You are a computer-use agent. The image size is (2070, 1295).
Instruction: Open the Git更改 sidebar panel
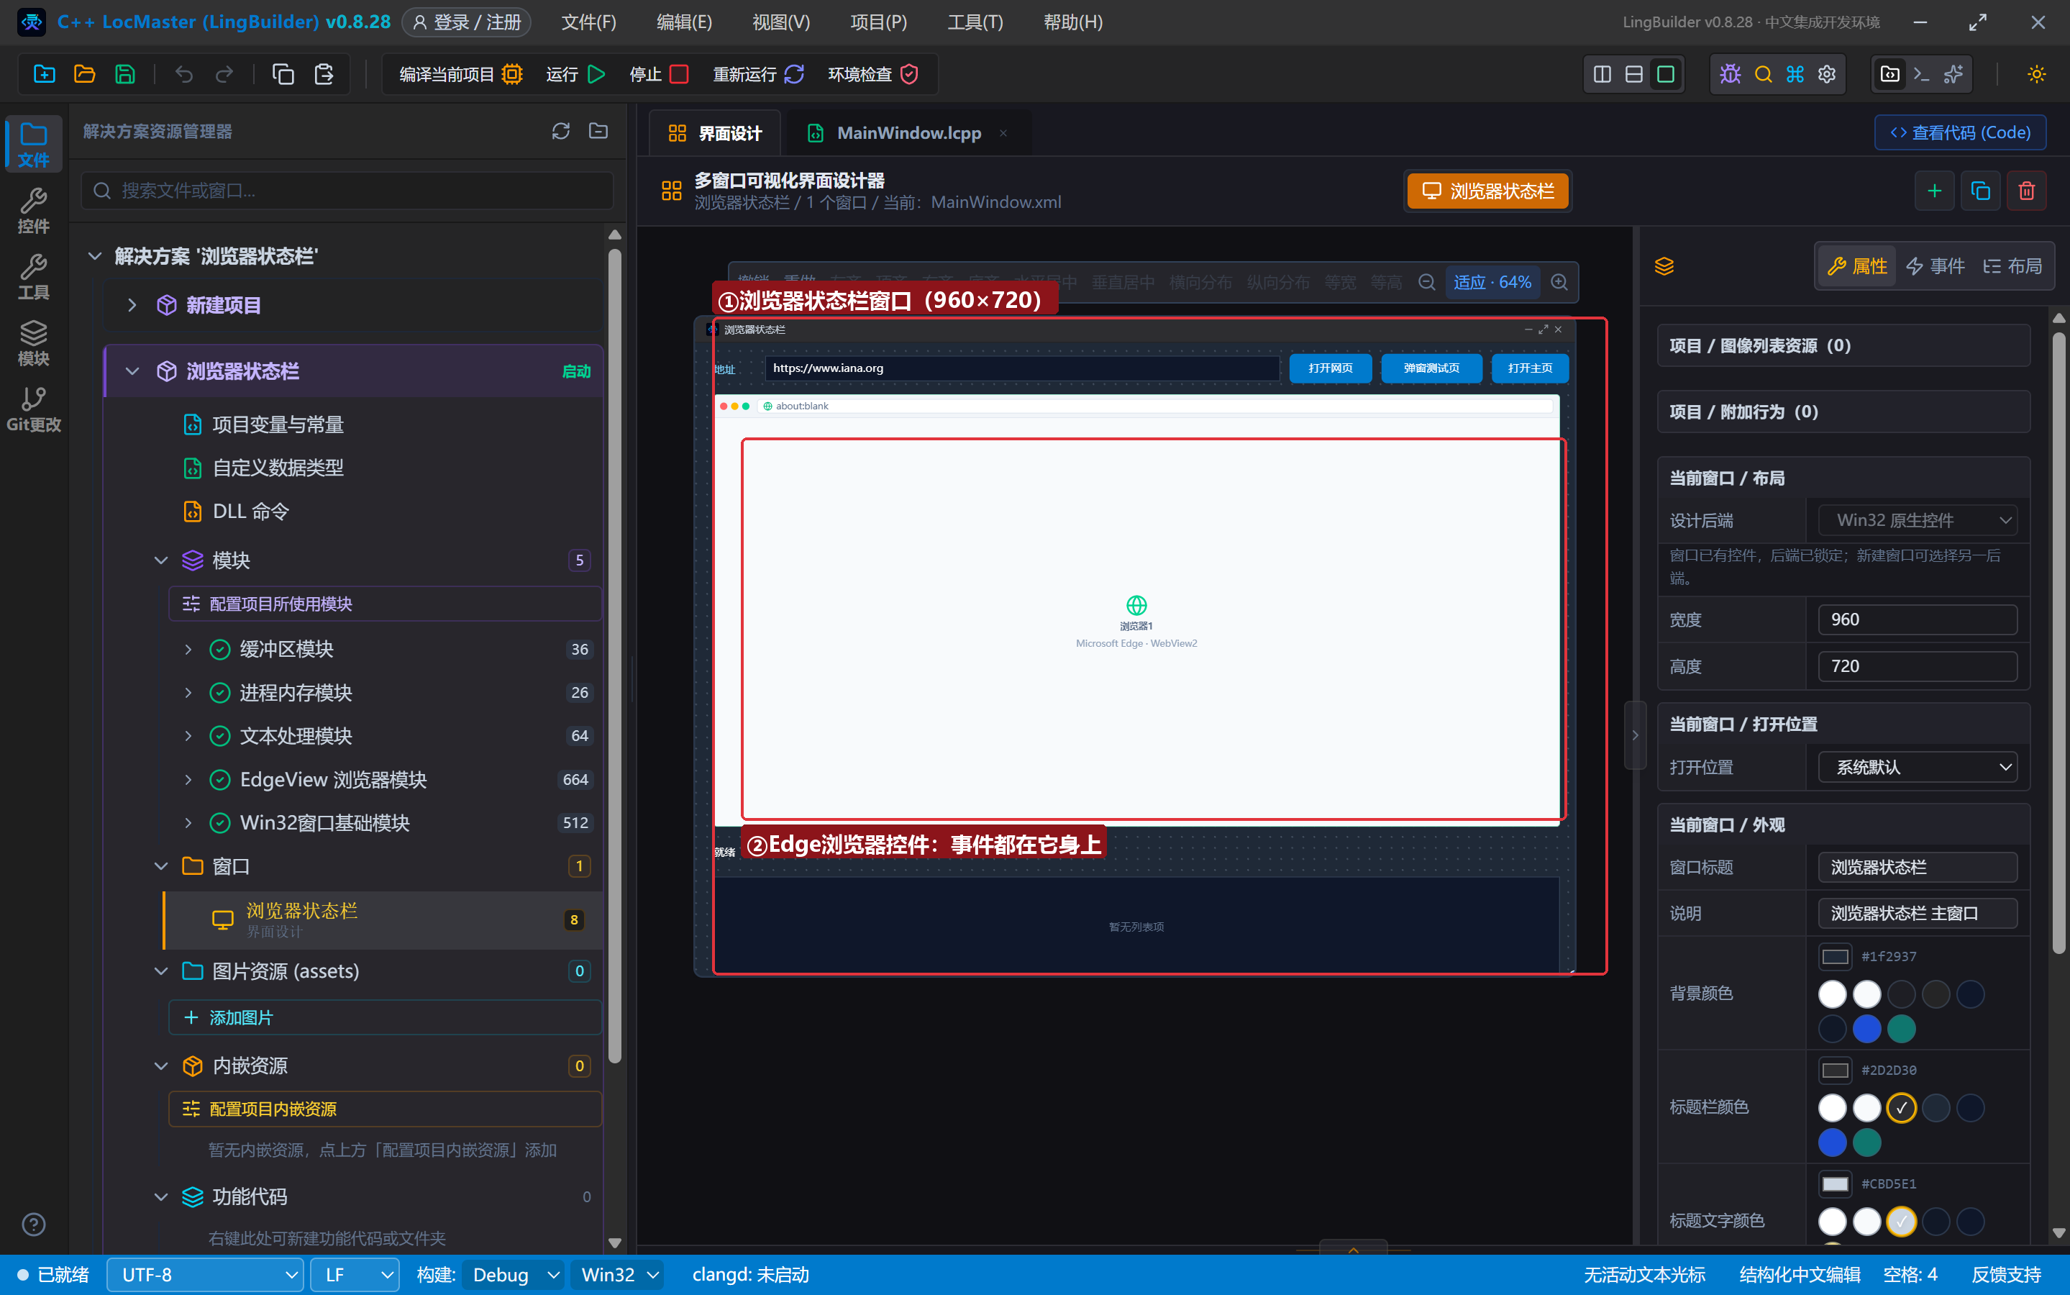point(33,409)
